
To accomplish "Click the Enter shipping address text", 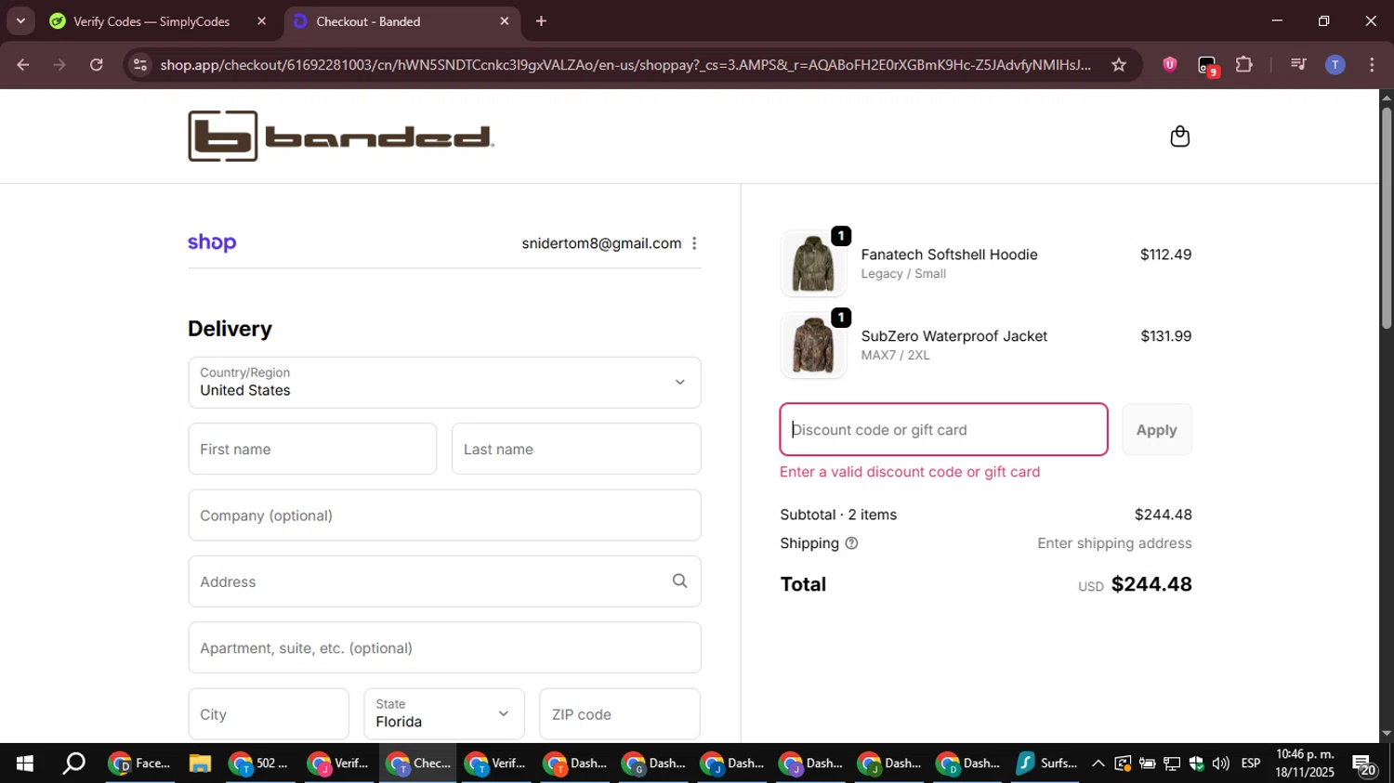I will (1114, 543).
